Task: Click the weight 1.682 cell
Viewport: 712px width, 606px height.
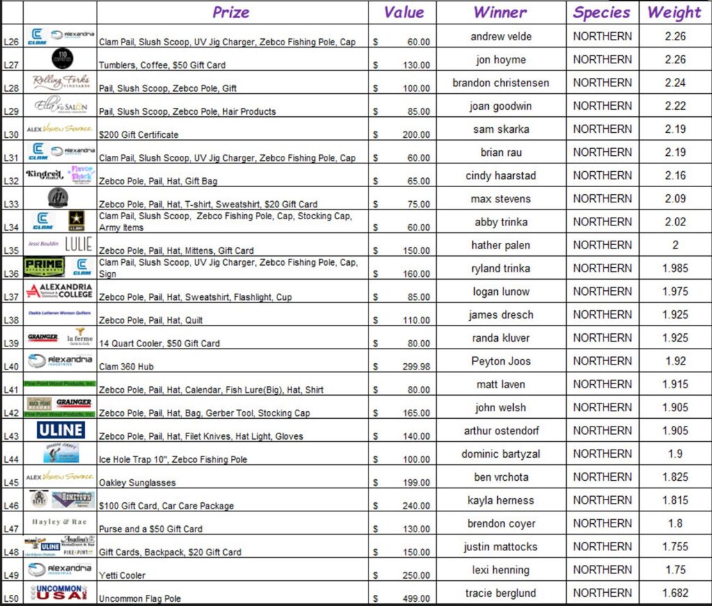Action: point(675,593)
